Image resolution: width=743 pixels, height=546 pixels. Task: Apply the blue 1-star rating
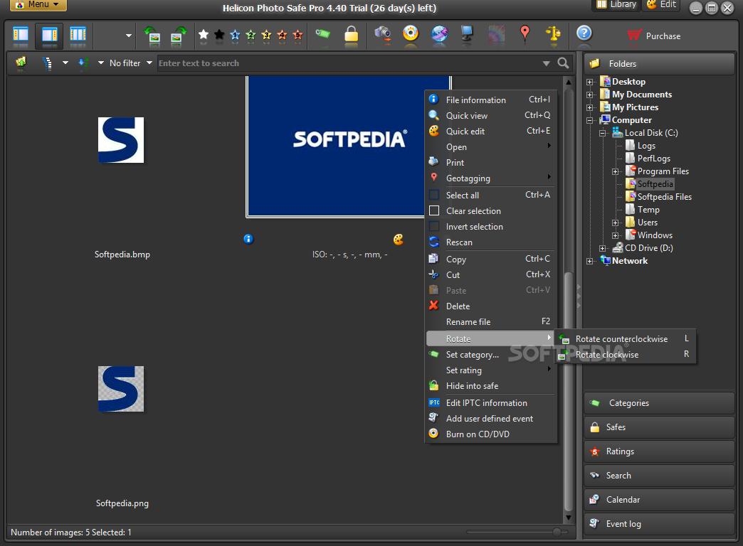(235, 35)
